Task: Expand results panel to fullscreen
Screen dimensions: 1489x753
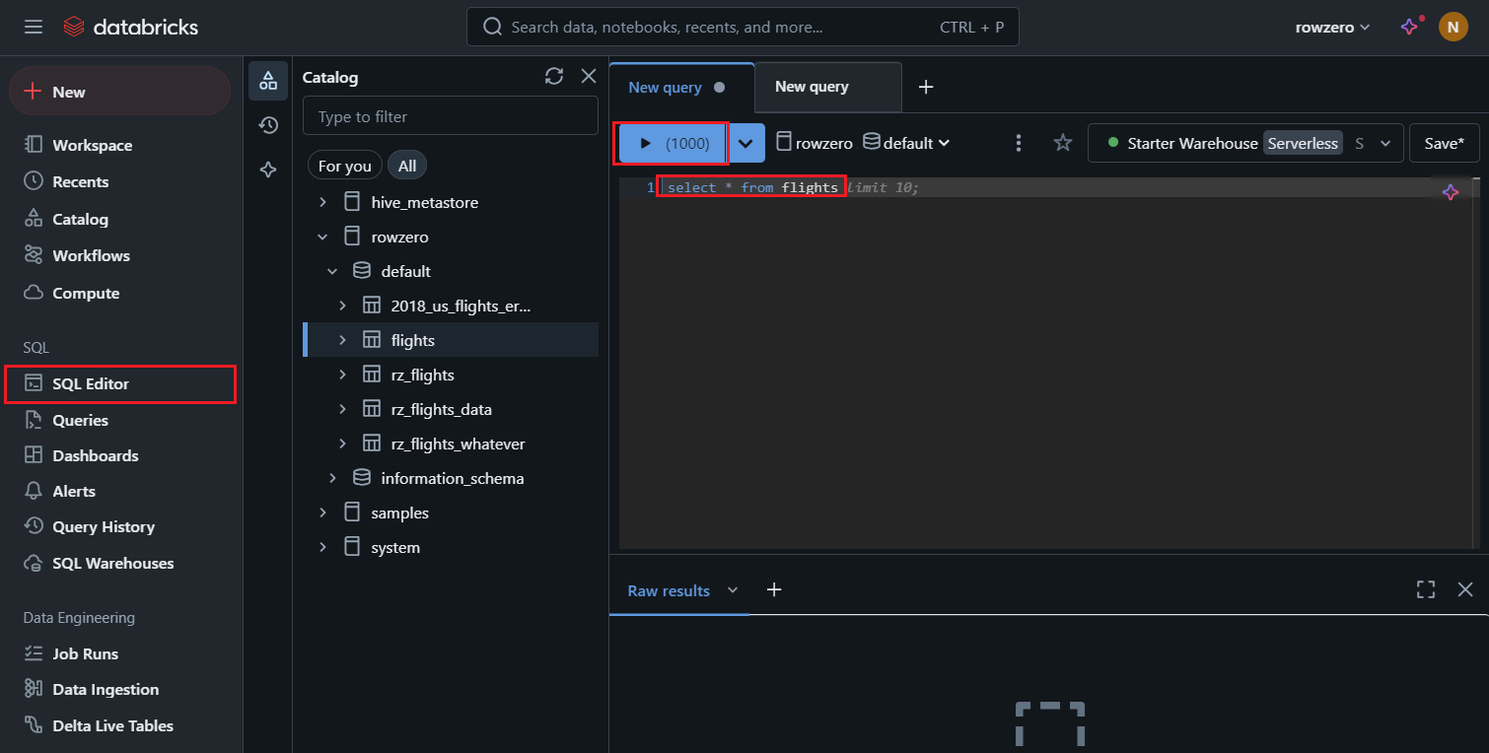Action: click(x=1426, y=589)
